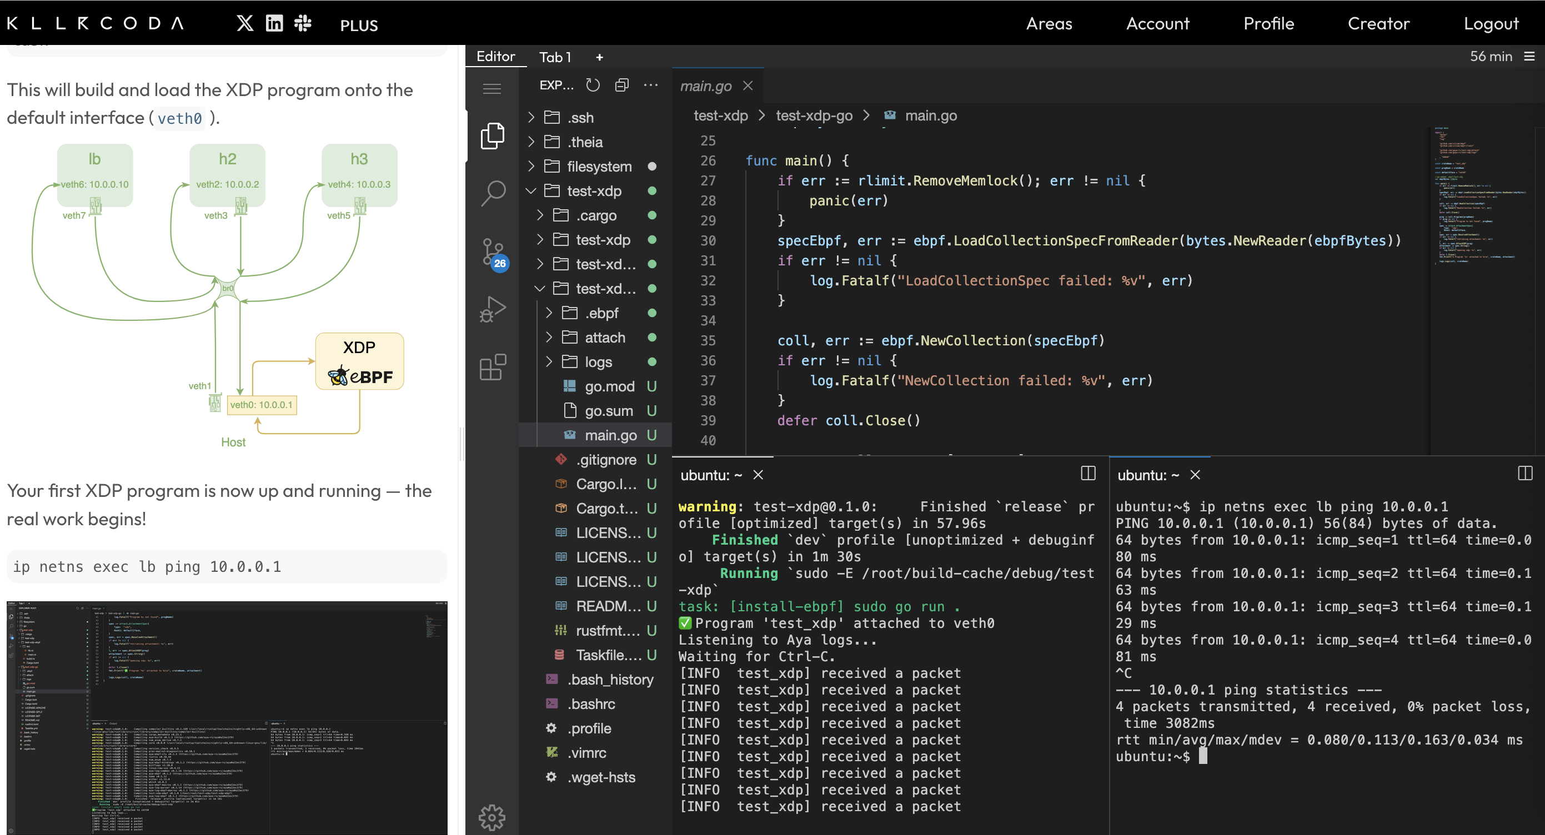1545x835 pixels.
Task: Split the left ubuntu terminal panel
Action: click(x=1087, y=474)
